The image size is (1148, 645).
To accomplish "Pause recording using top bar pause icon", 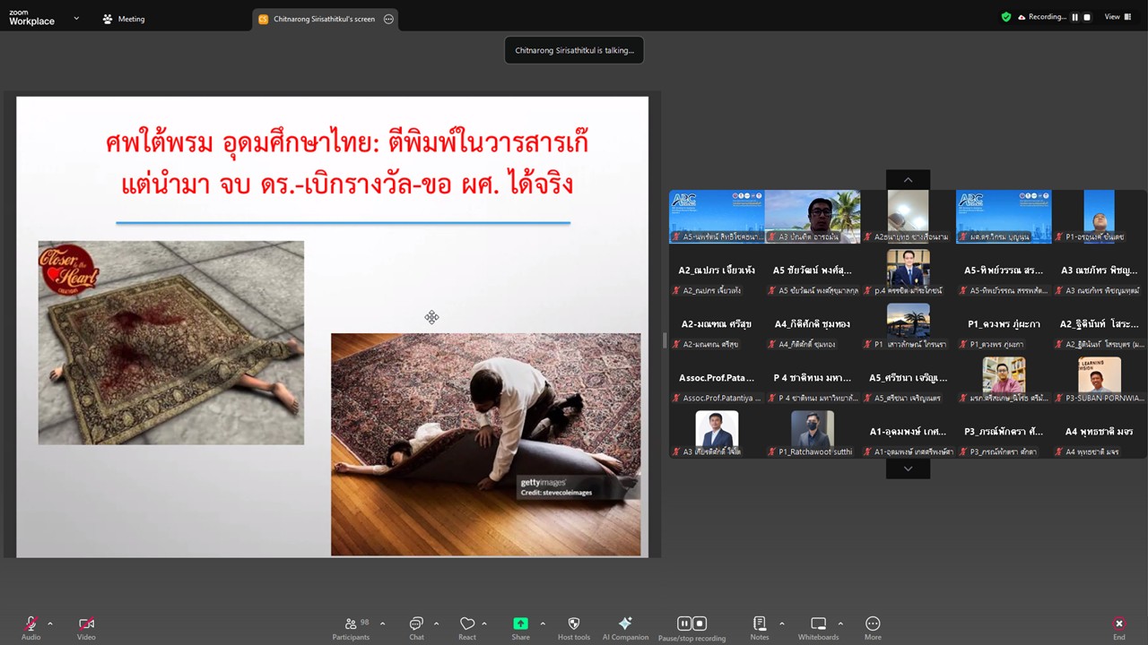I will coord(1074,17).
